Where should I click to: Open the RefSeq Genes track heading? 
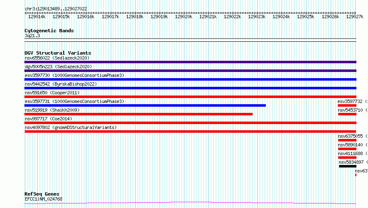pos(42,194)
